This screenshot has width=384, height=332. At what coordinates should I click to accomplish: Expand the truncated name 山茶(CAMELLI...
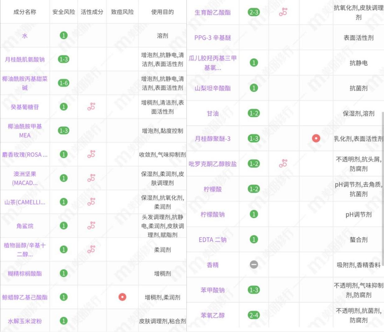coord(25,202)
